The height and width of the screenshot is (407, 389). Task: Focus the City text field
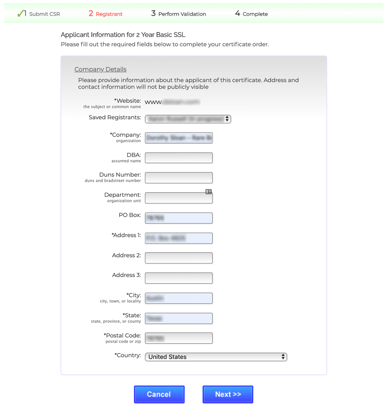[179, 298]
